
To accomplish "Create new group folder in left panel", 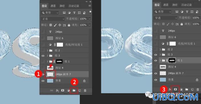I will [x=74, y=90].
